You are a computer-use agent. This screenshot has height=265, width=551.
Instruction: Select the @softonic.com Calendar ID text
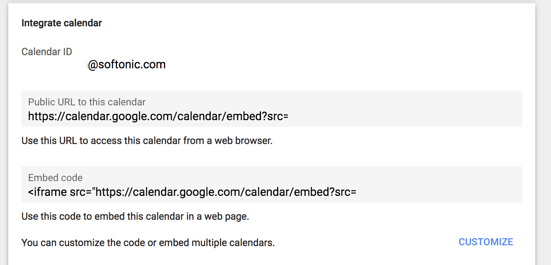pos(126,65)
